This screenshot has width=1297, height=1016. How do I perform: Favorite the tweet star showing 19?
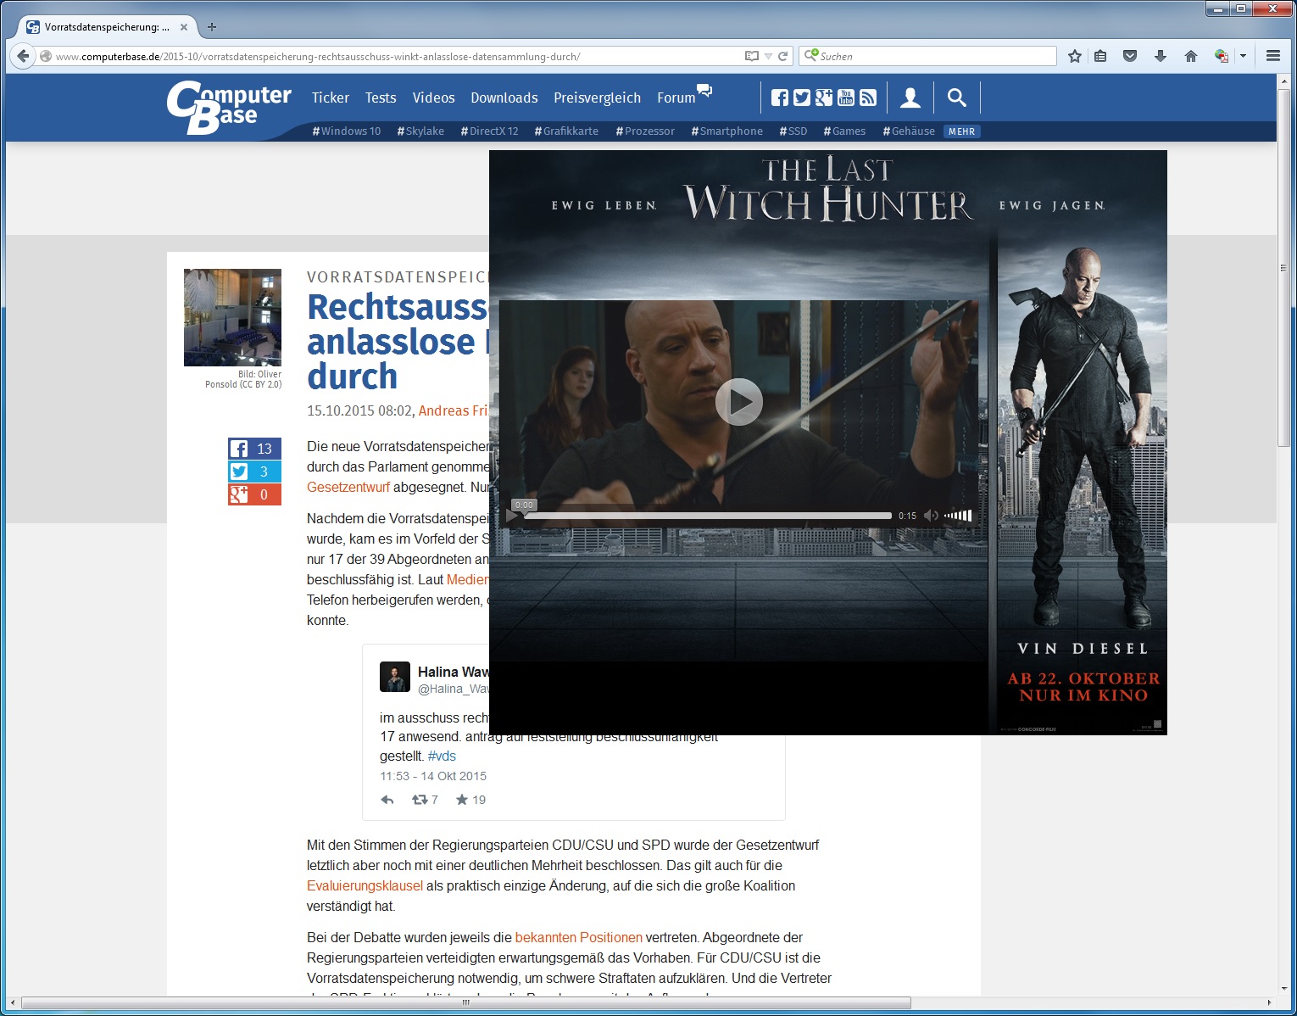pos(470,800)
